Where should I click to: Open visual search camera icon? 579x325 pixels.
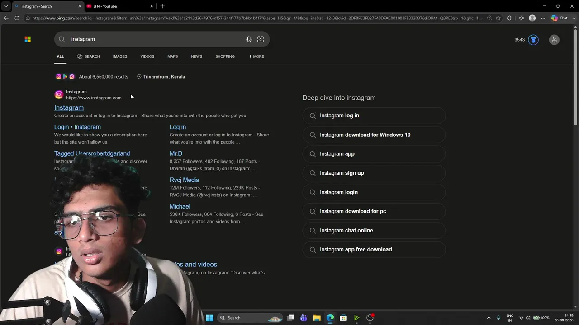tap(261, 39)
